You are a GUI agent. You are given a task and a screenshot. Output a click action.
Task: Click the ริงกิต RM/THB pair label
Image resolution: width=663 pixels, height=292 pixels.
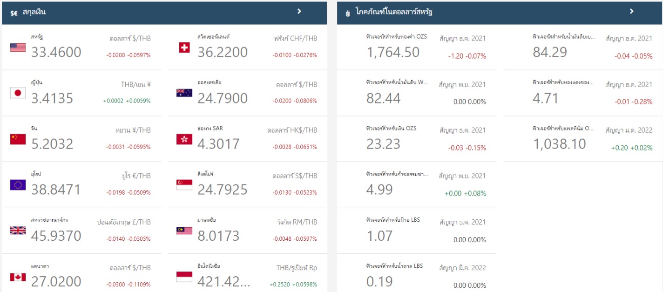click(x=297, y=222)
